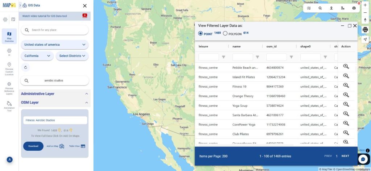This screenshot has width=371, height=171.
Task: Open filter options for leisure column
Action: pyautogui.click(x=223, y=57)
